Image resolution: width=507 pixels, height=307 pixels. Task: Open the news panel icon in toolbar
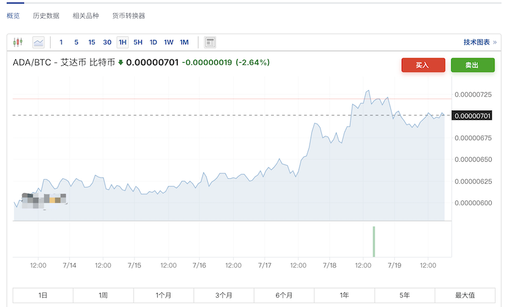coord(210,42)
